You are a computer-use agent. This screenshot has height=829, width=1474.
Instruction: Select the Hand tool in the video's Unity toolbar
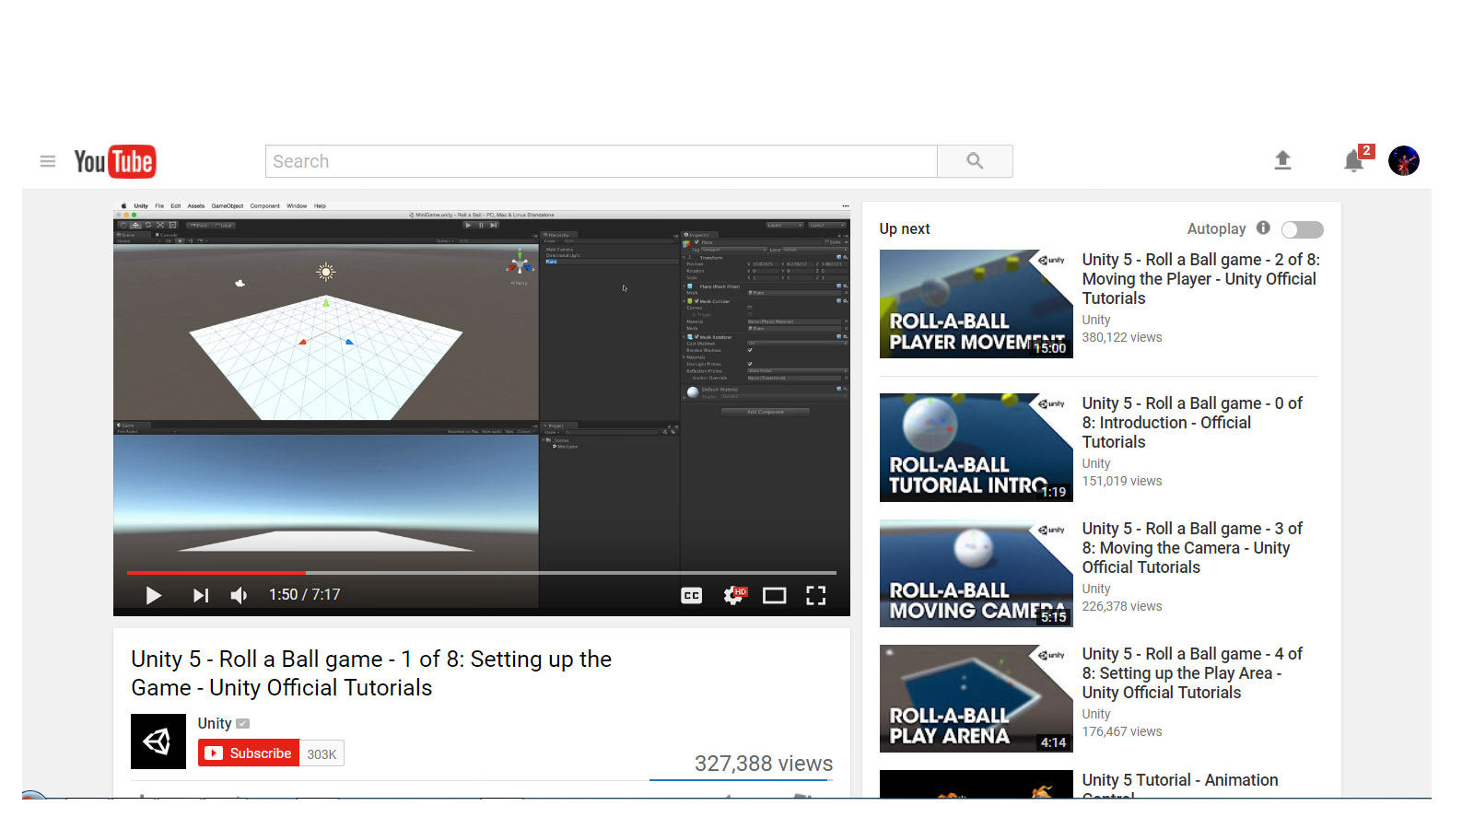point(123,225)
